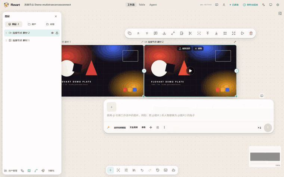Click the sparkle enhance icon in prompt bar

click(x=151, y=128)
